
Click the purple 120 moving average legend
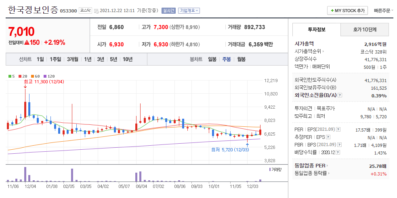49,76
